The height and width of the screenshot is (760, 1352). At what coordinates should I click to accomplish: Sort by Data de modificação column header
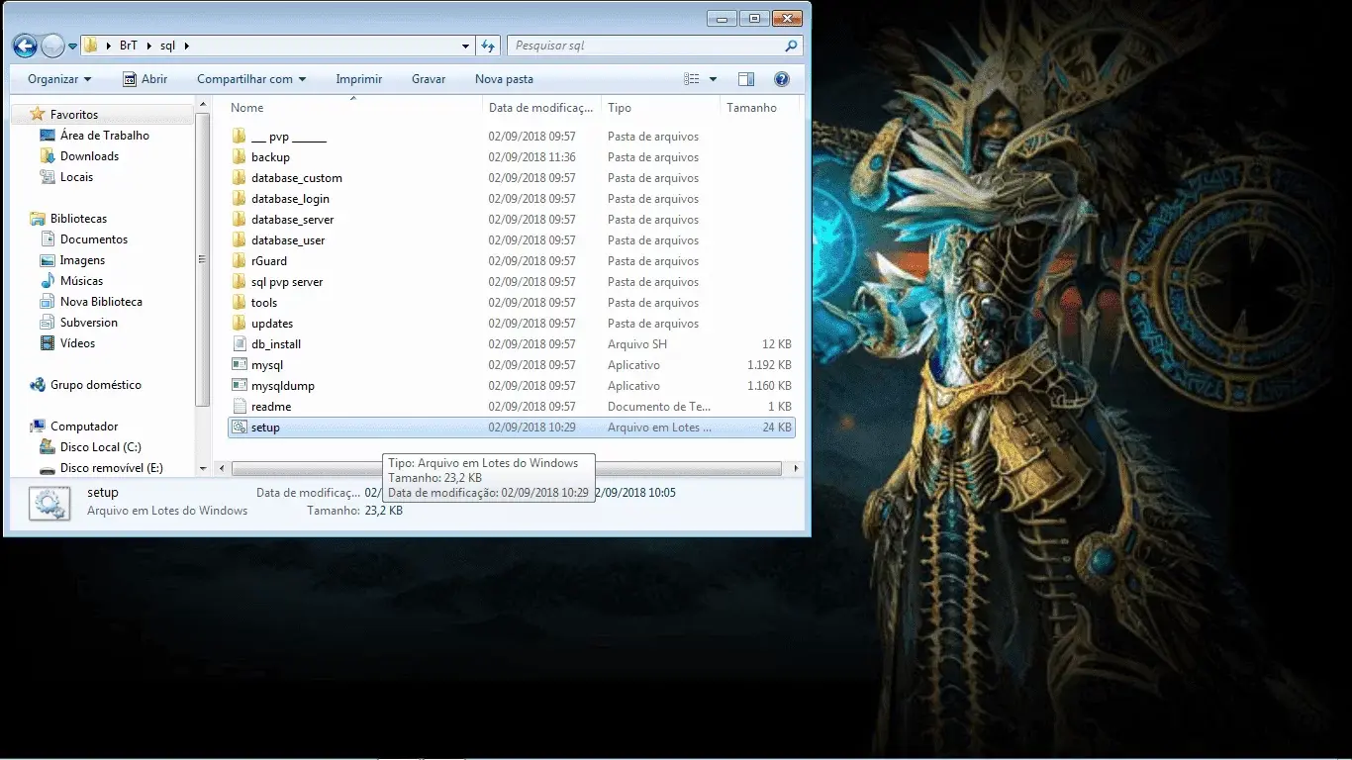541,108
